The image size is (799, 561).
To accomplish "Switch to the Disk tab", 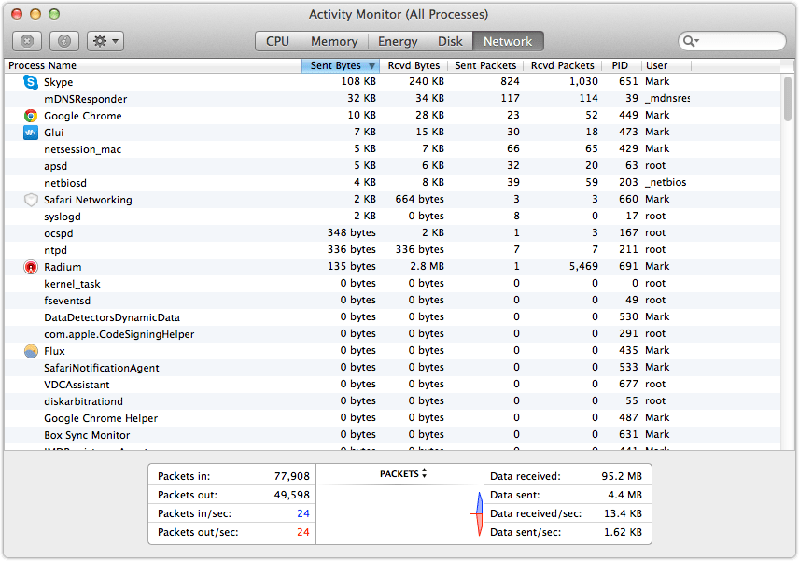I will pyautogui.click(x=450, y=41).
